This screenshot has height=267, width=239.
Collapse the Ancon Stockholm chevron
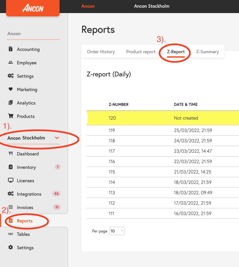pos(57,138)
